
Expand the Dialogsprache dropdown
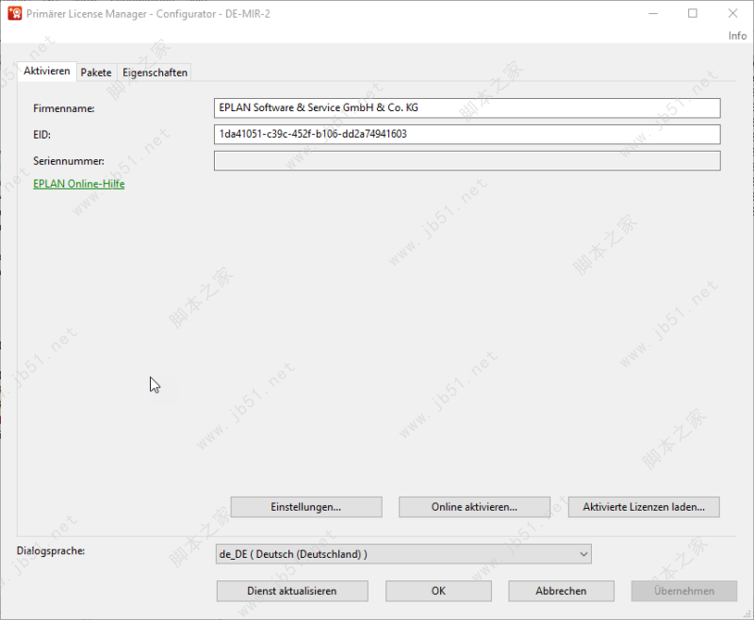coord(403,554)
